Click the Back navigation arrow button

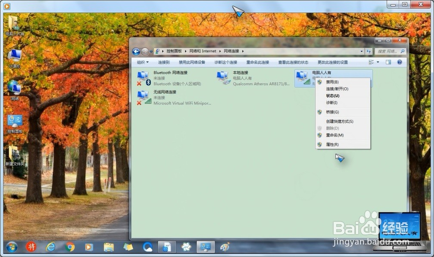[x=136, y=52]
